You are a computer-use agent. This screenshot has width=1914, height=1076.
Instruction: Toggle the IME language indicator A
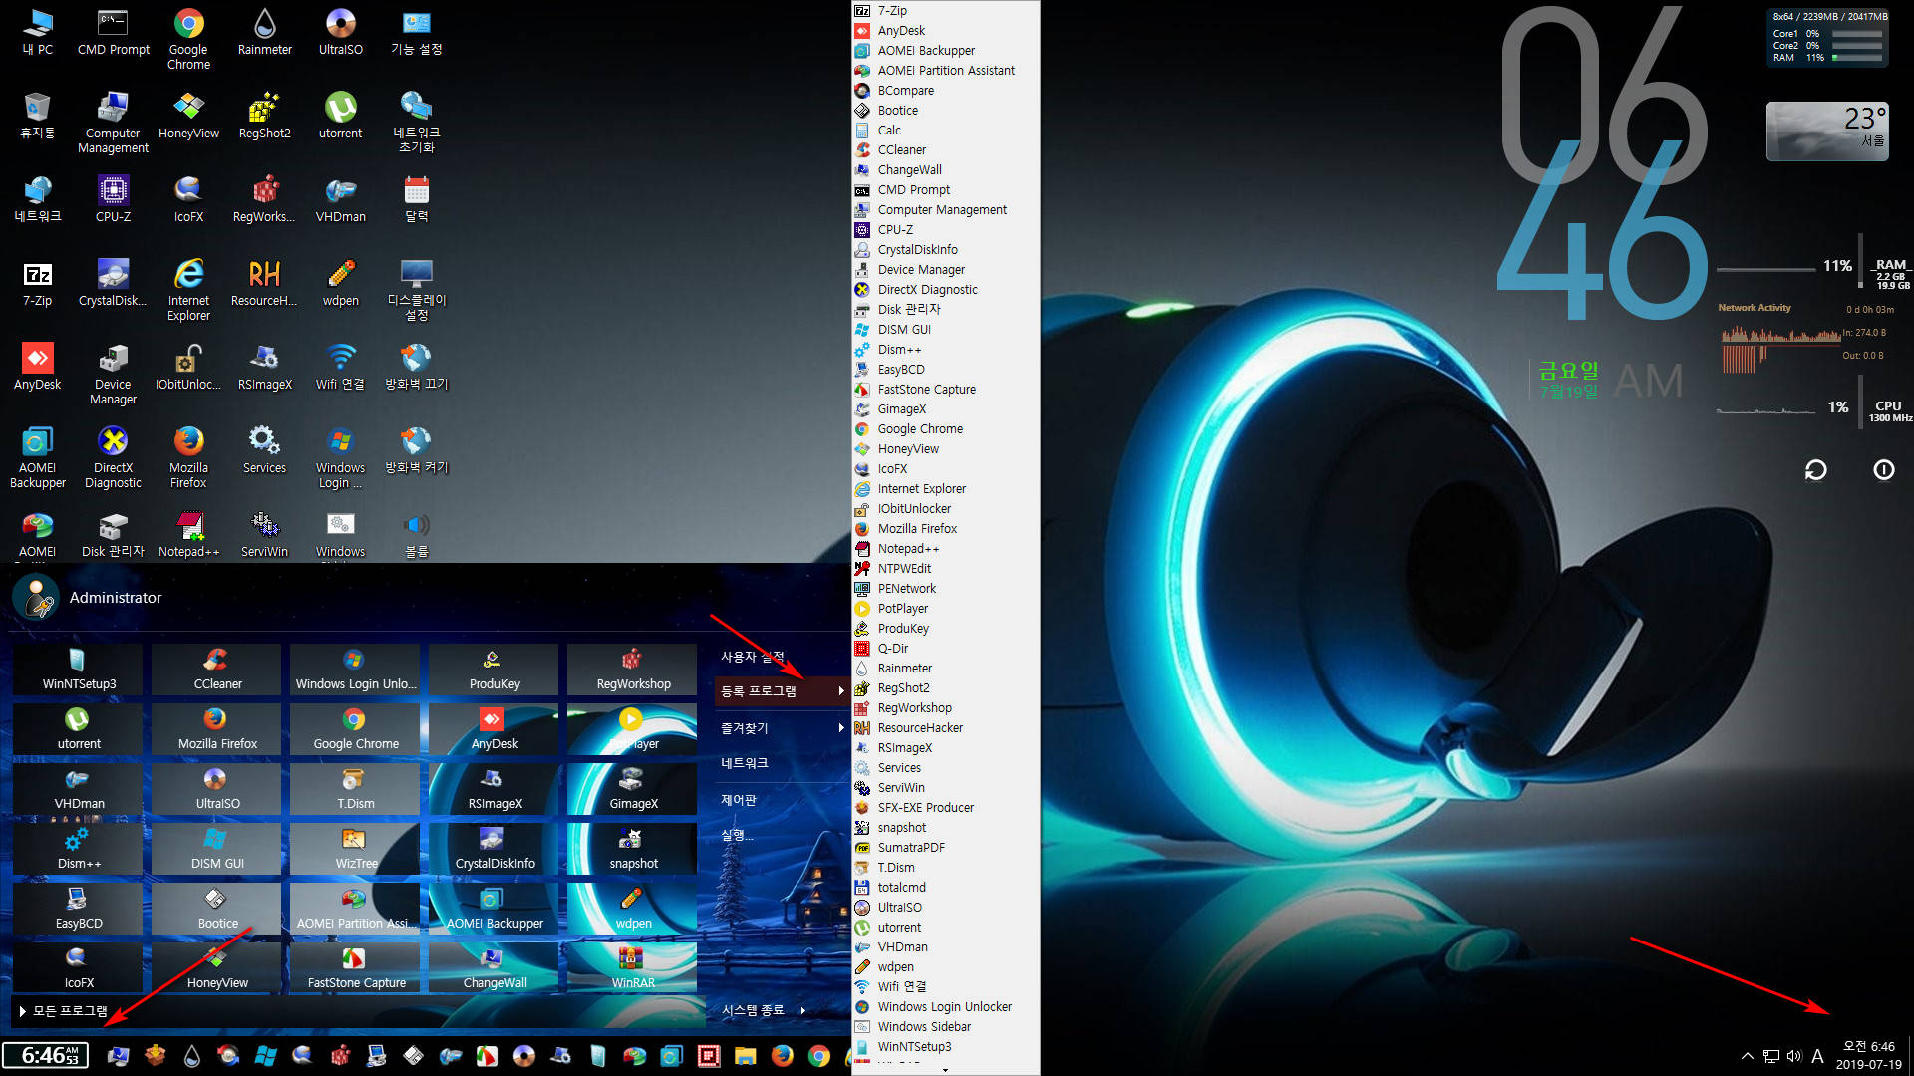[1817, 1056]
